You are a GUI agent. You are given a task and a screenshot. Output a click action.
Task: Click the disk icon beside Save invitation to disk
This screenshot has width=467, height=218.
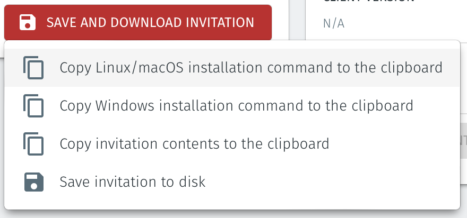pyautogui.click(x=34, y=182)
